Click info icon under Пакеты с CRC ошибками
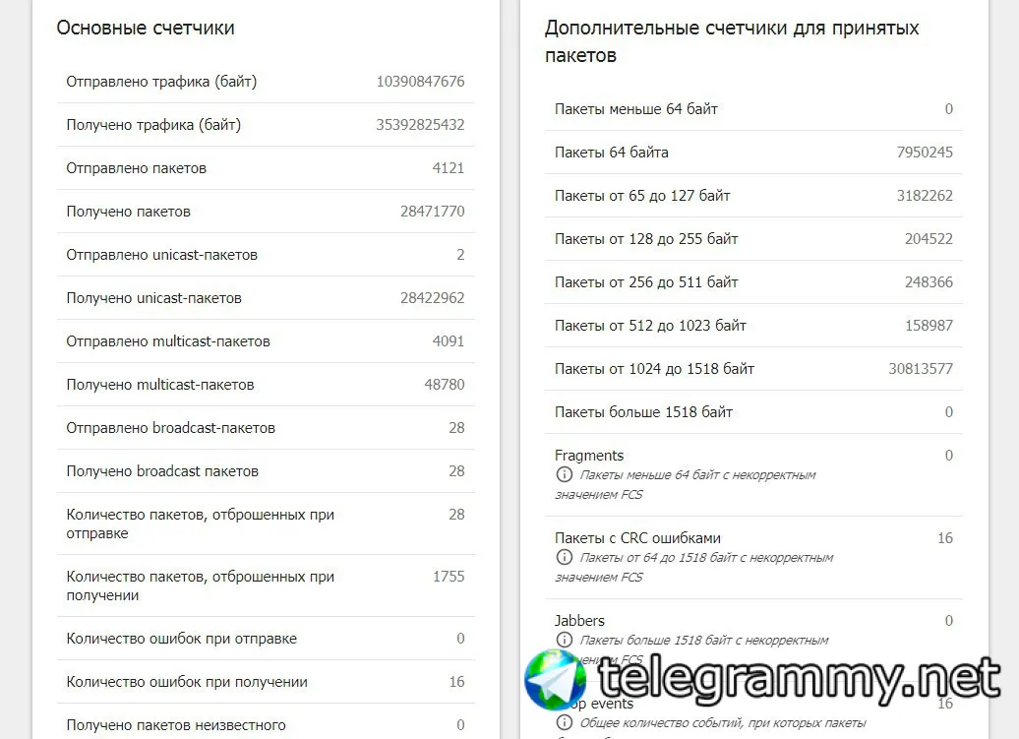The width and height of the screenshot is (1019, 739). [565, 557]
